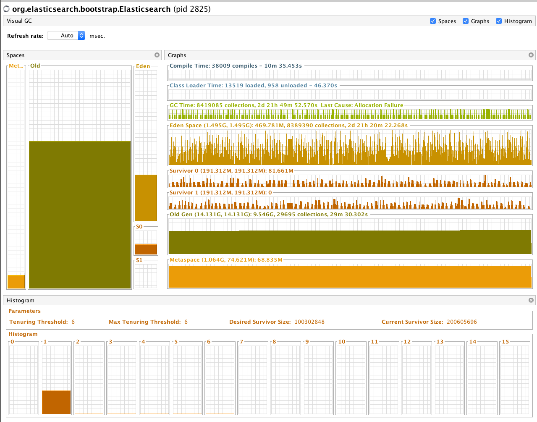Click the age 1 histogram bar

(56, 402)
